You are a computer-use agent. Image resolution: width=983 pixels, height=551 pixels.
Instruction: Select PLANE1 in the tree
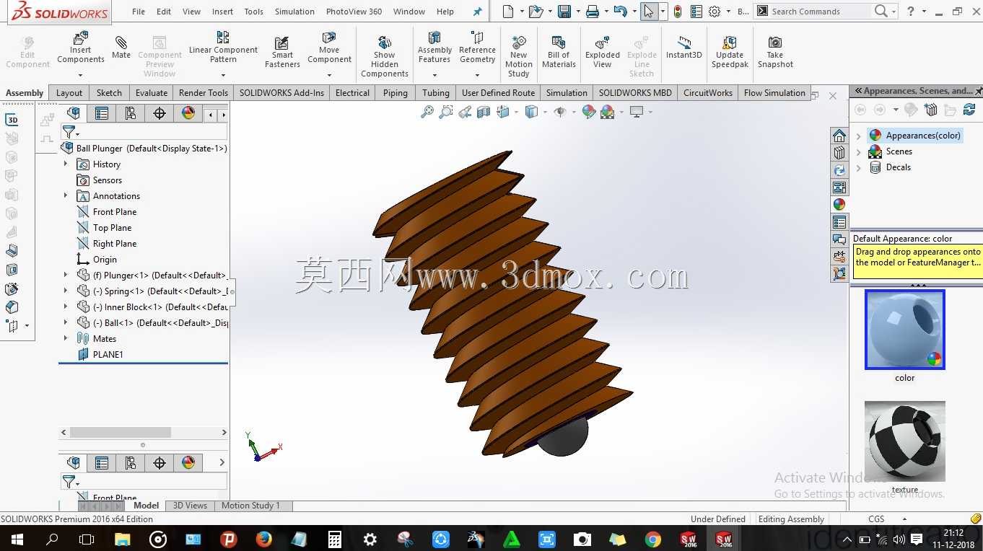coord(100,355)
